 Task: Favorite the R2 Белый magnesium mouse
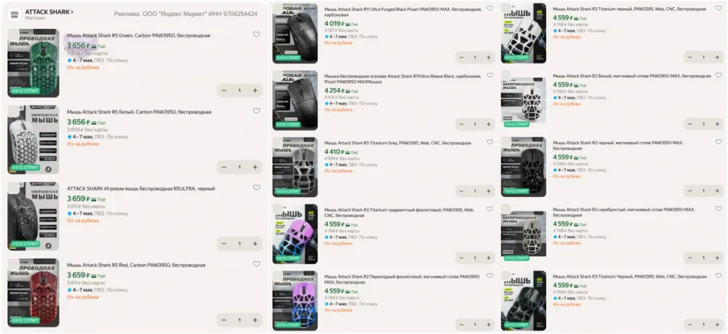(719, 75)
